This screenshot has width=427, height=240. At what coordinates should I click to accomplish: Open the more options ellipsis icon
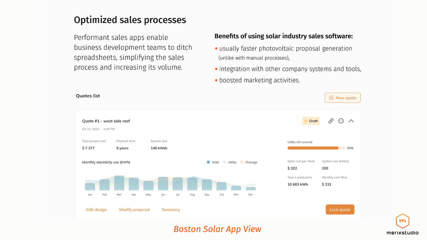[341, 121]
